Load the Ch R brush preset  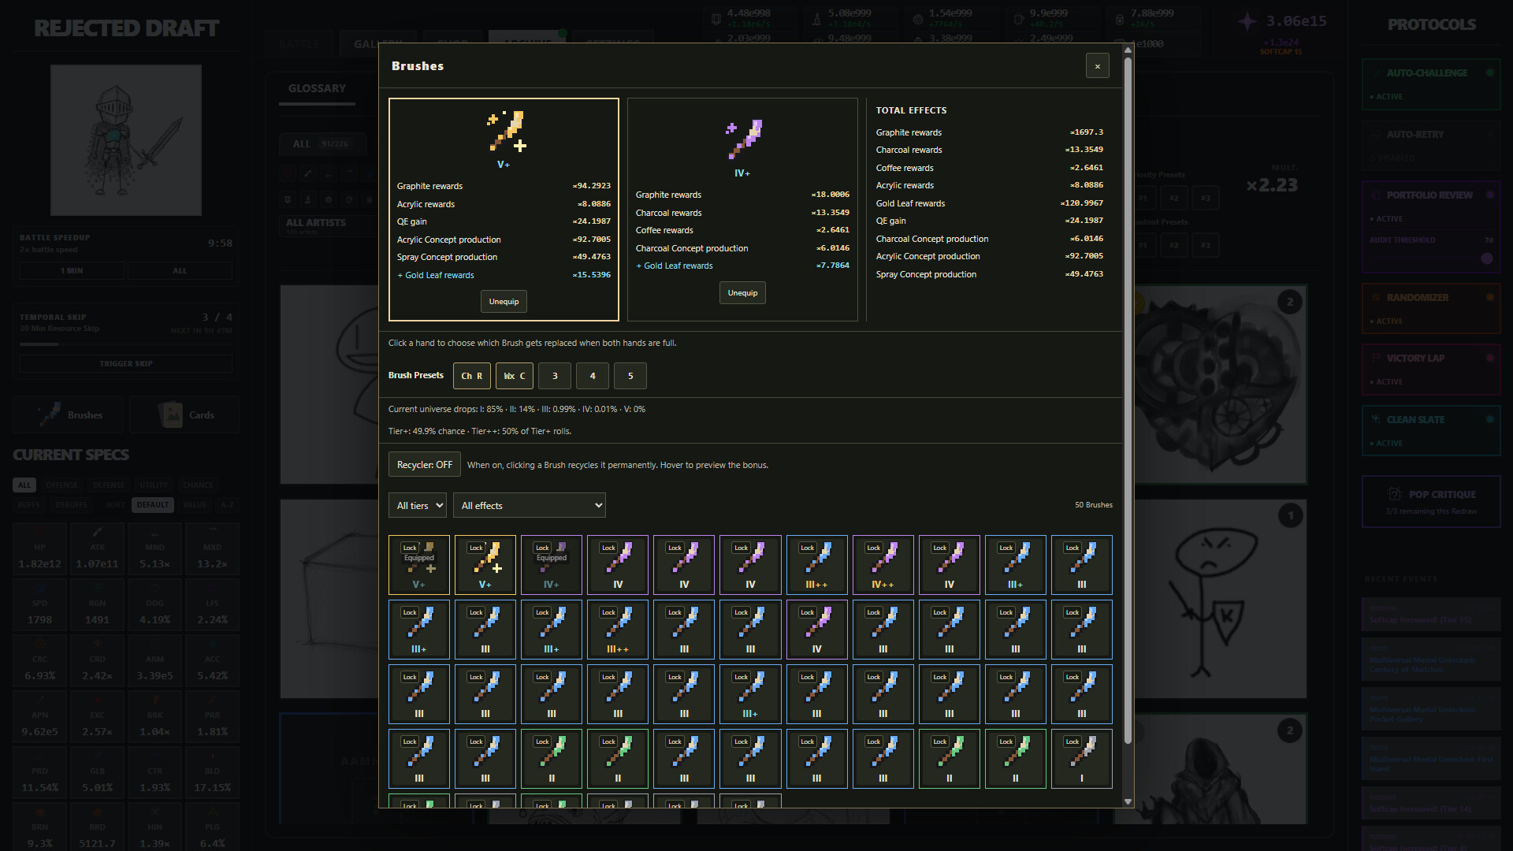click(x=472, y=376)
